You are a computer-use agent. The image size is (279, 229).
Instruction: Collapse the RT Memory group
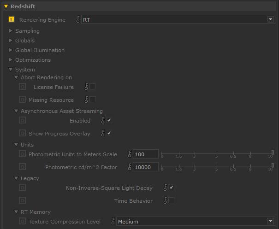pyautogui.click(x=16, y=212)
